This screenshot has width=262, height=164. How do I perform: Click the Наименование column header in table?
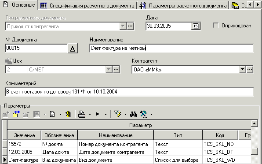pos(116,135)
